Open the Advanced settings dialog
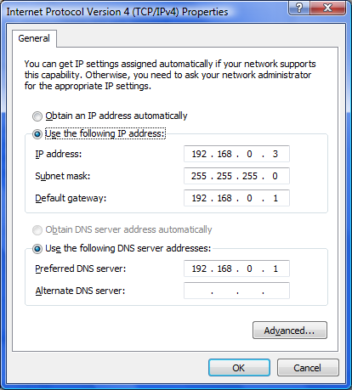The height and width of the screenshot is (390, 352). tap(290, 331)
